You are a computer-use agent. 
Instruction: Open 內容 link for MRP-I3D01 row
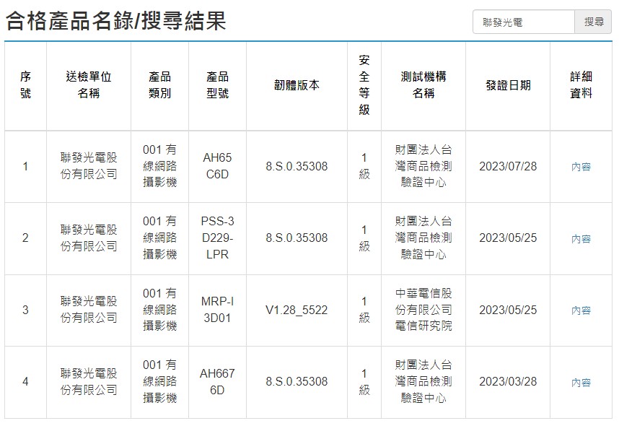click(581, 310)
